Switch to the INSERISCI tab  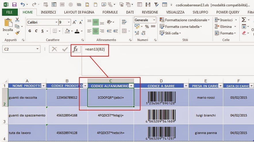[48, 12]
